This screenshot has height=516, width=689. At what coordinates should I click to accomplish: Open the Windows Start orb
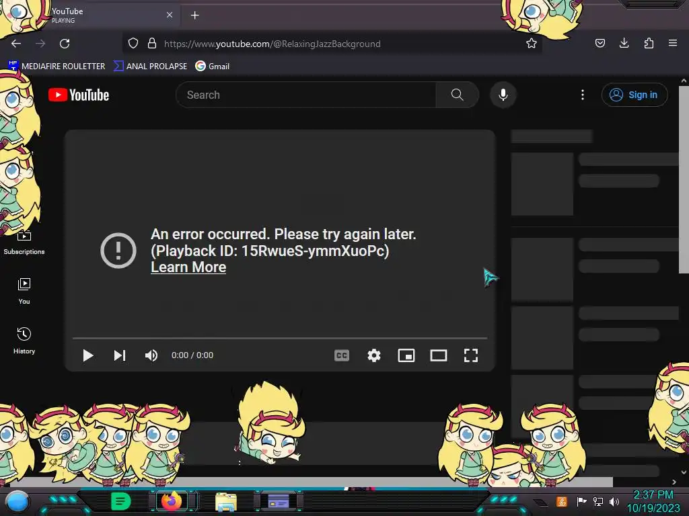pyautogui.click(x=17, y=502)
